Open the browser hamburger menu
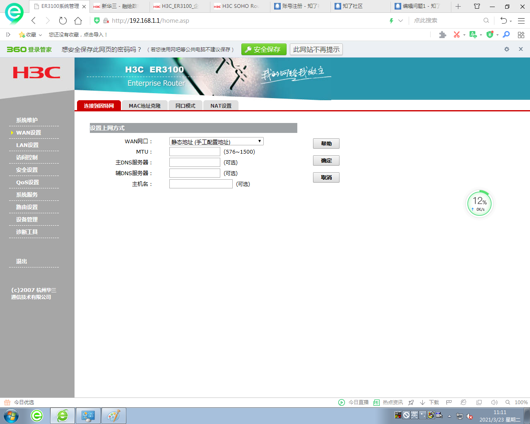 click(x=521, y=21)
